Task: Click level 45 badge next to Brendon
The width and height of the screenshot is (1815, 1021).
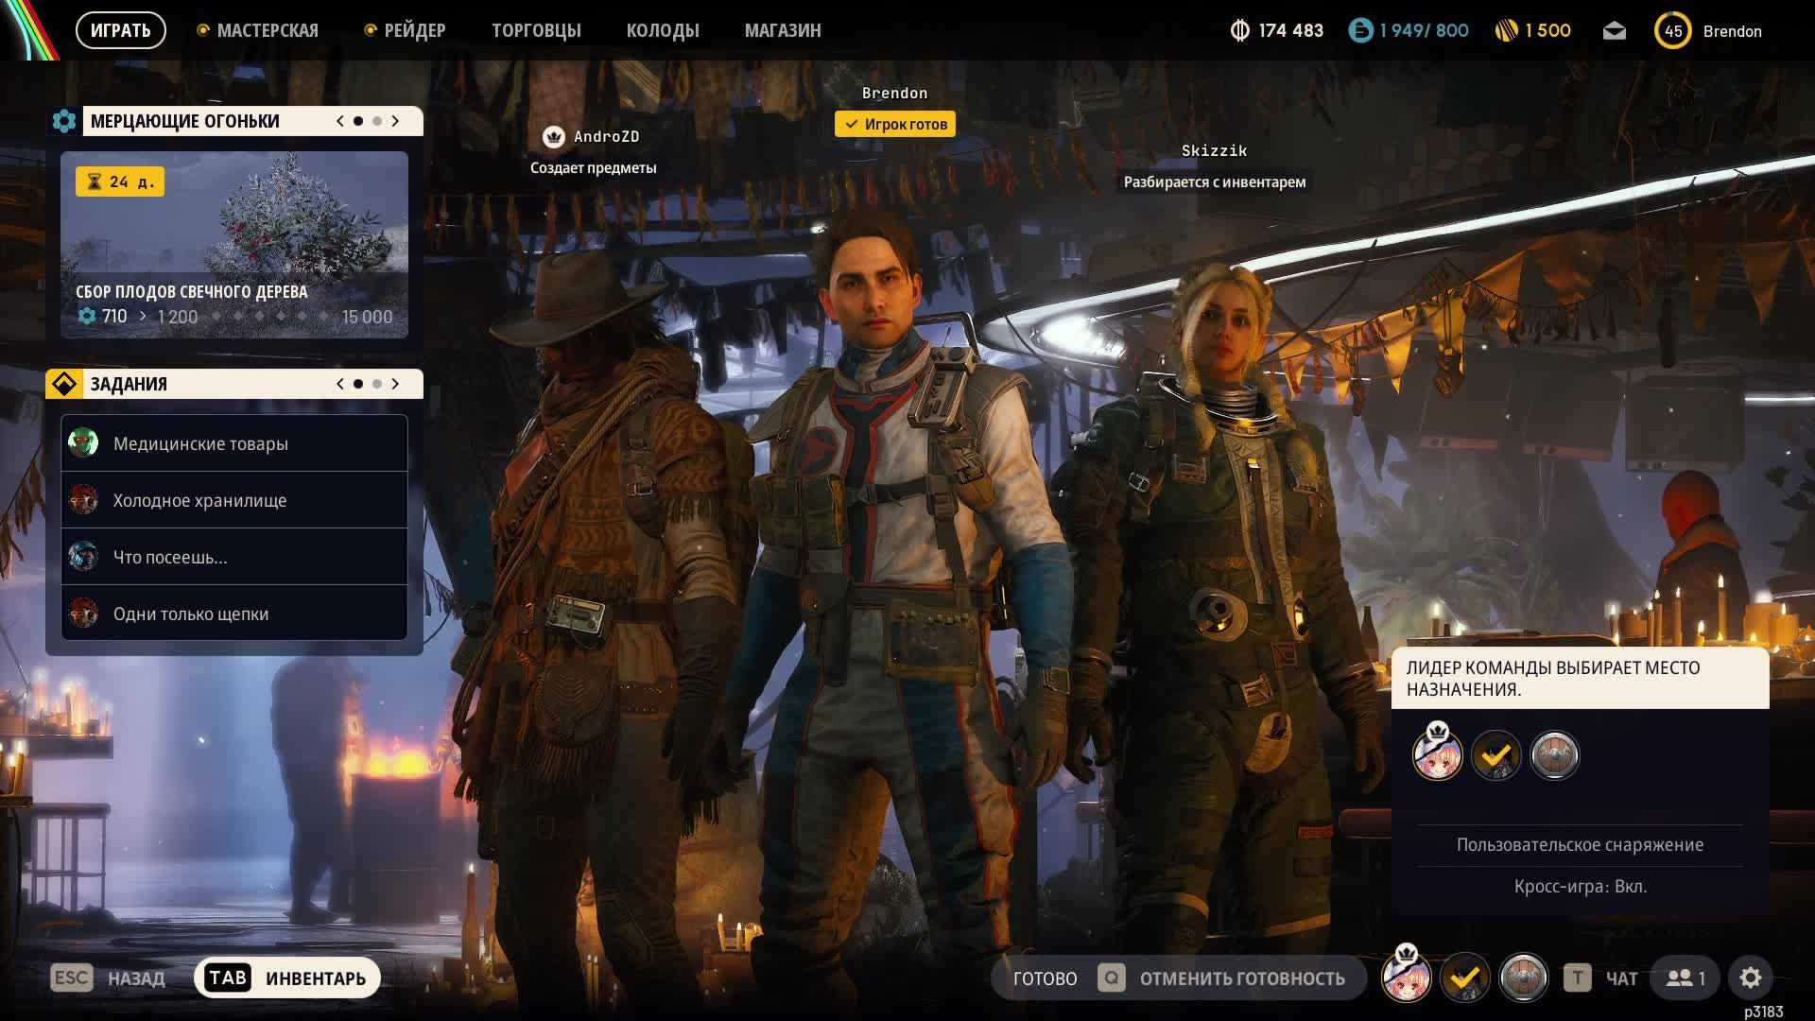Action: 1672,31
